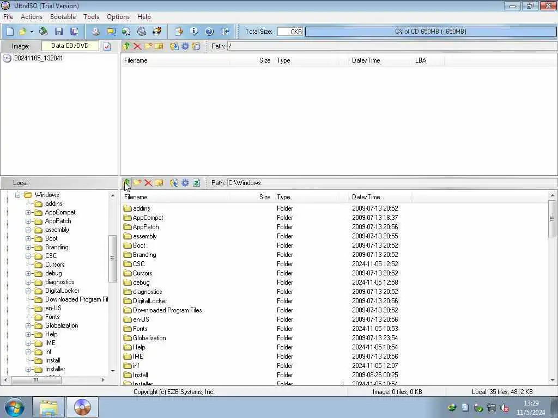The image size is (558, 418).
Task: Click New Folder icon in Local toolbar
Action: coord(137,183)
